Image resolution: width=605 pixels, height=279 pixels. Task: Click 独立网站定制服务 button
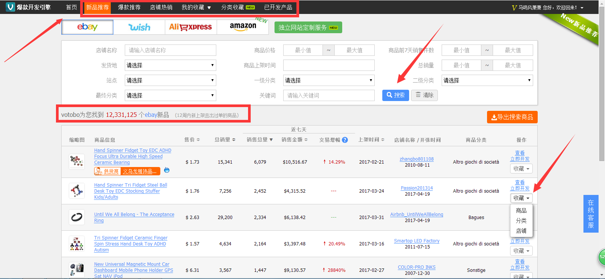(x=308, y=28)
